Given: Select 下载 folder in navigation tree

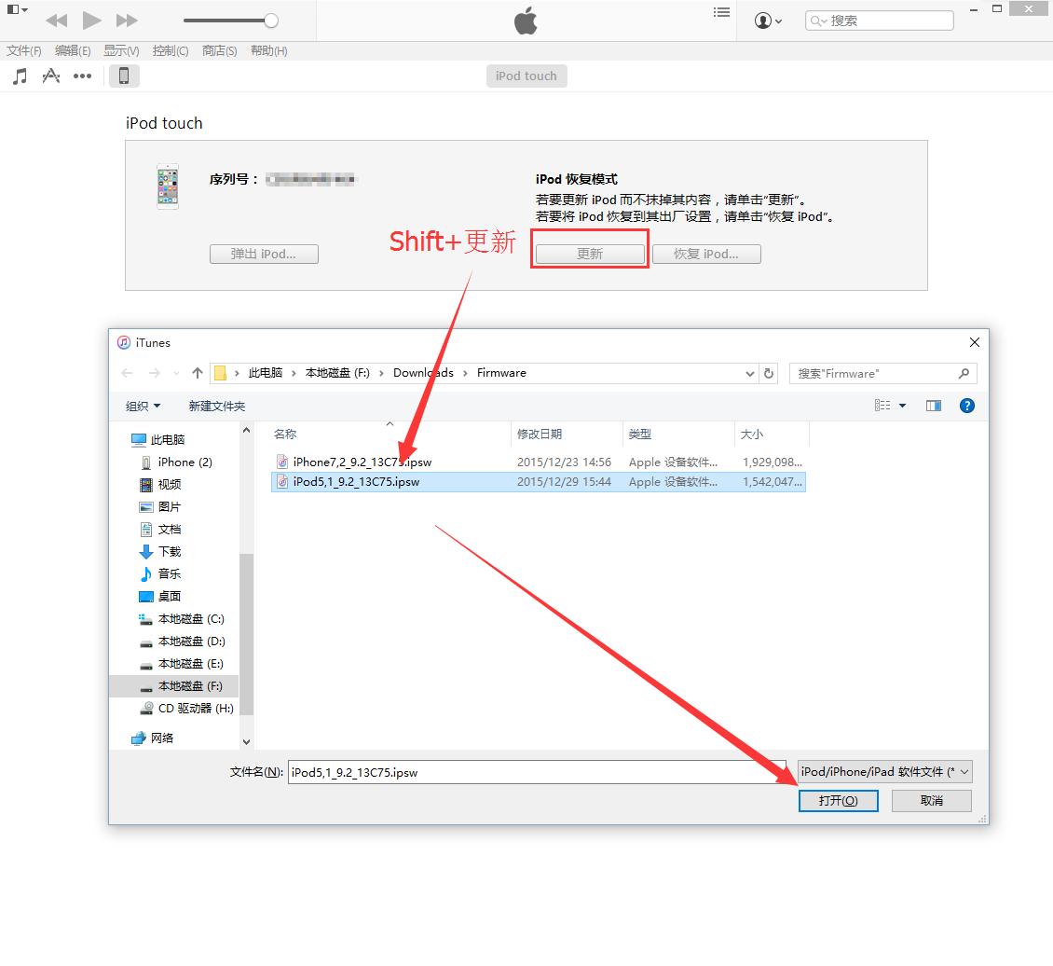Looking at the screenshot, I should click(160, 551).
